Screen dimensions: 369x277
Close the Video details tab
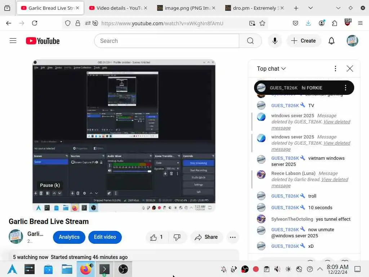[146, 8]
